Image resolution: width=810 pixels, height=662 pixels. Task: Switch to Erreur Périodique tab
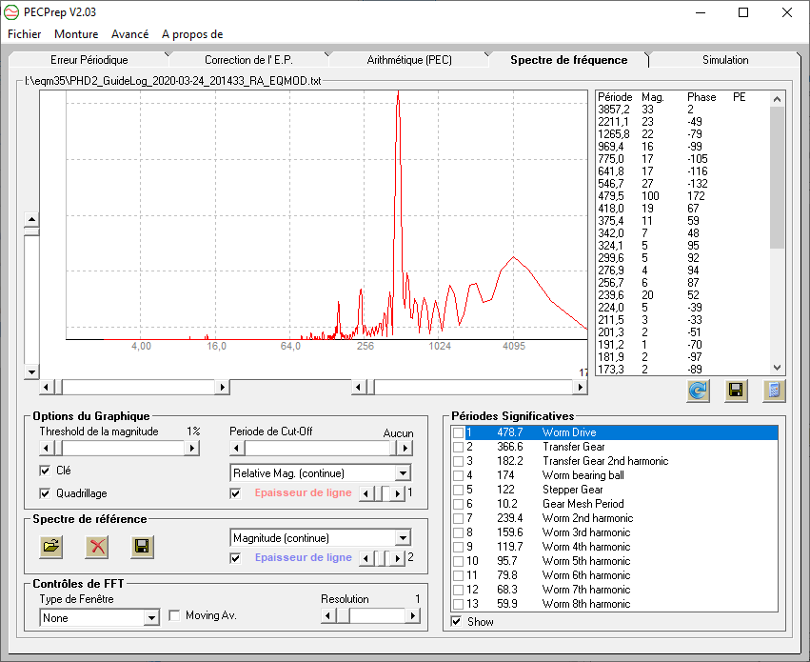(89, 60)
